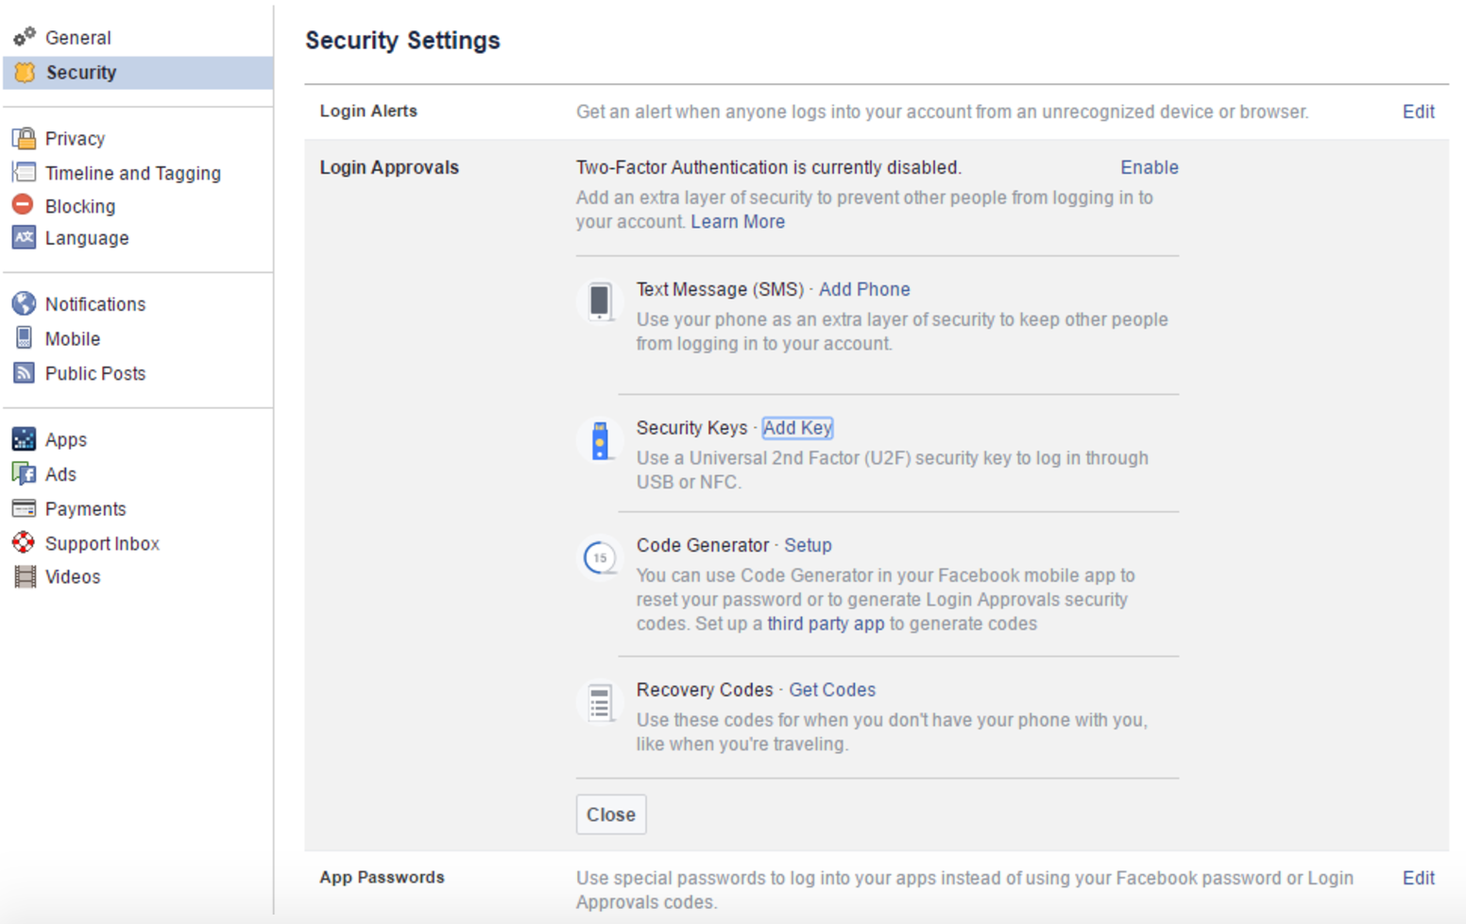Click the Recovery Codes list icon
The image size is (1466, 924).
point(600,703)
